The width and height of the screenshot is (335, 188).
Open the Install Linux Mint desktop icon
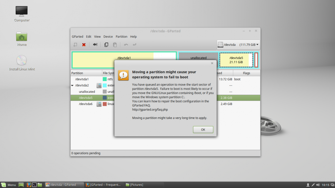click(22, 63)
